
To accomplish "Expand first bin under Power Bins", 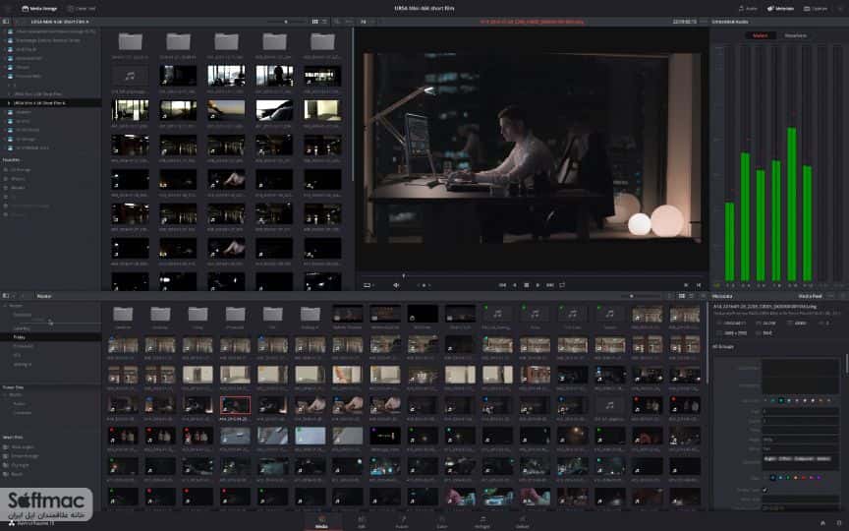I will point(6,395).
